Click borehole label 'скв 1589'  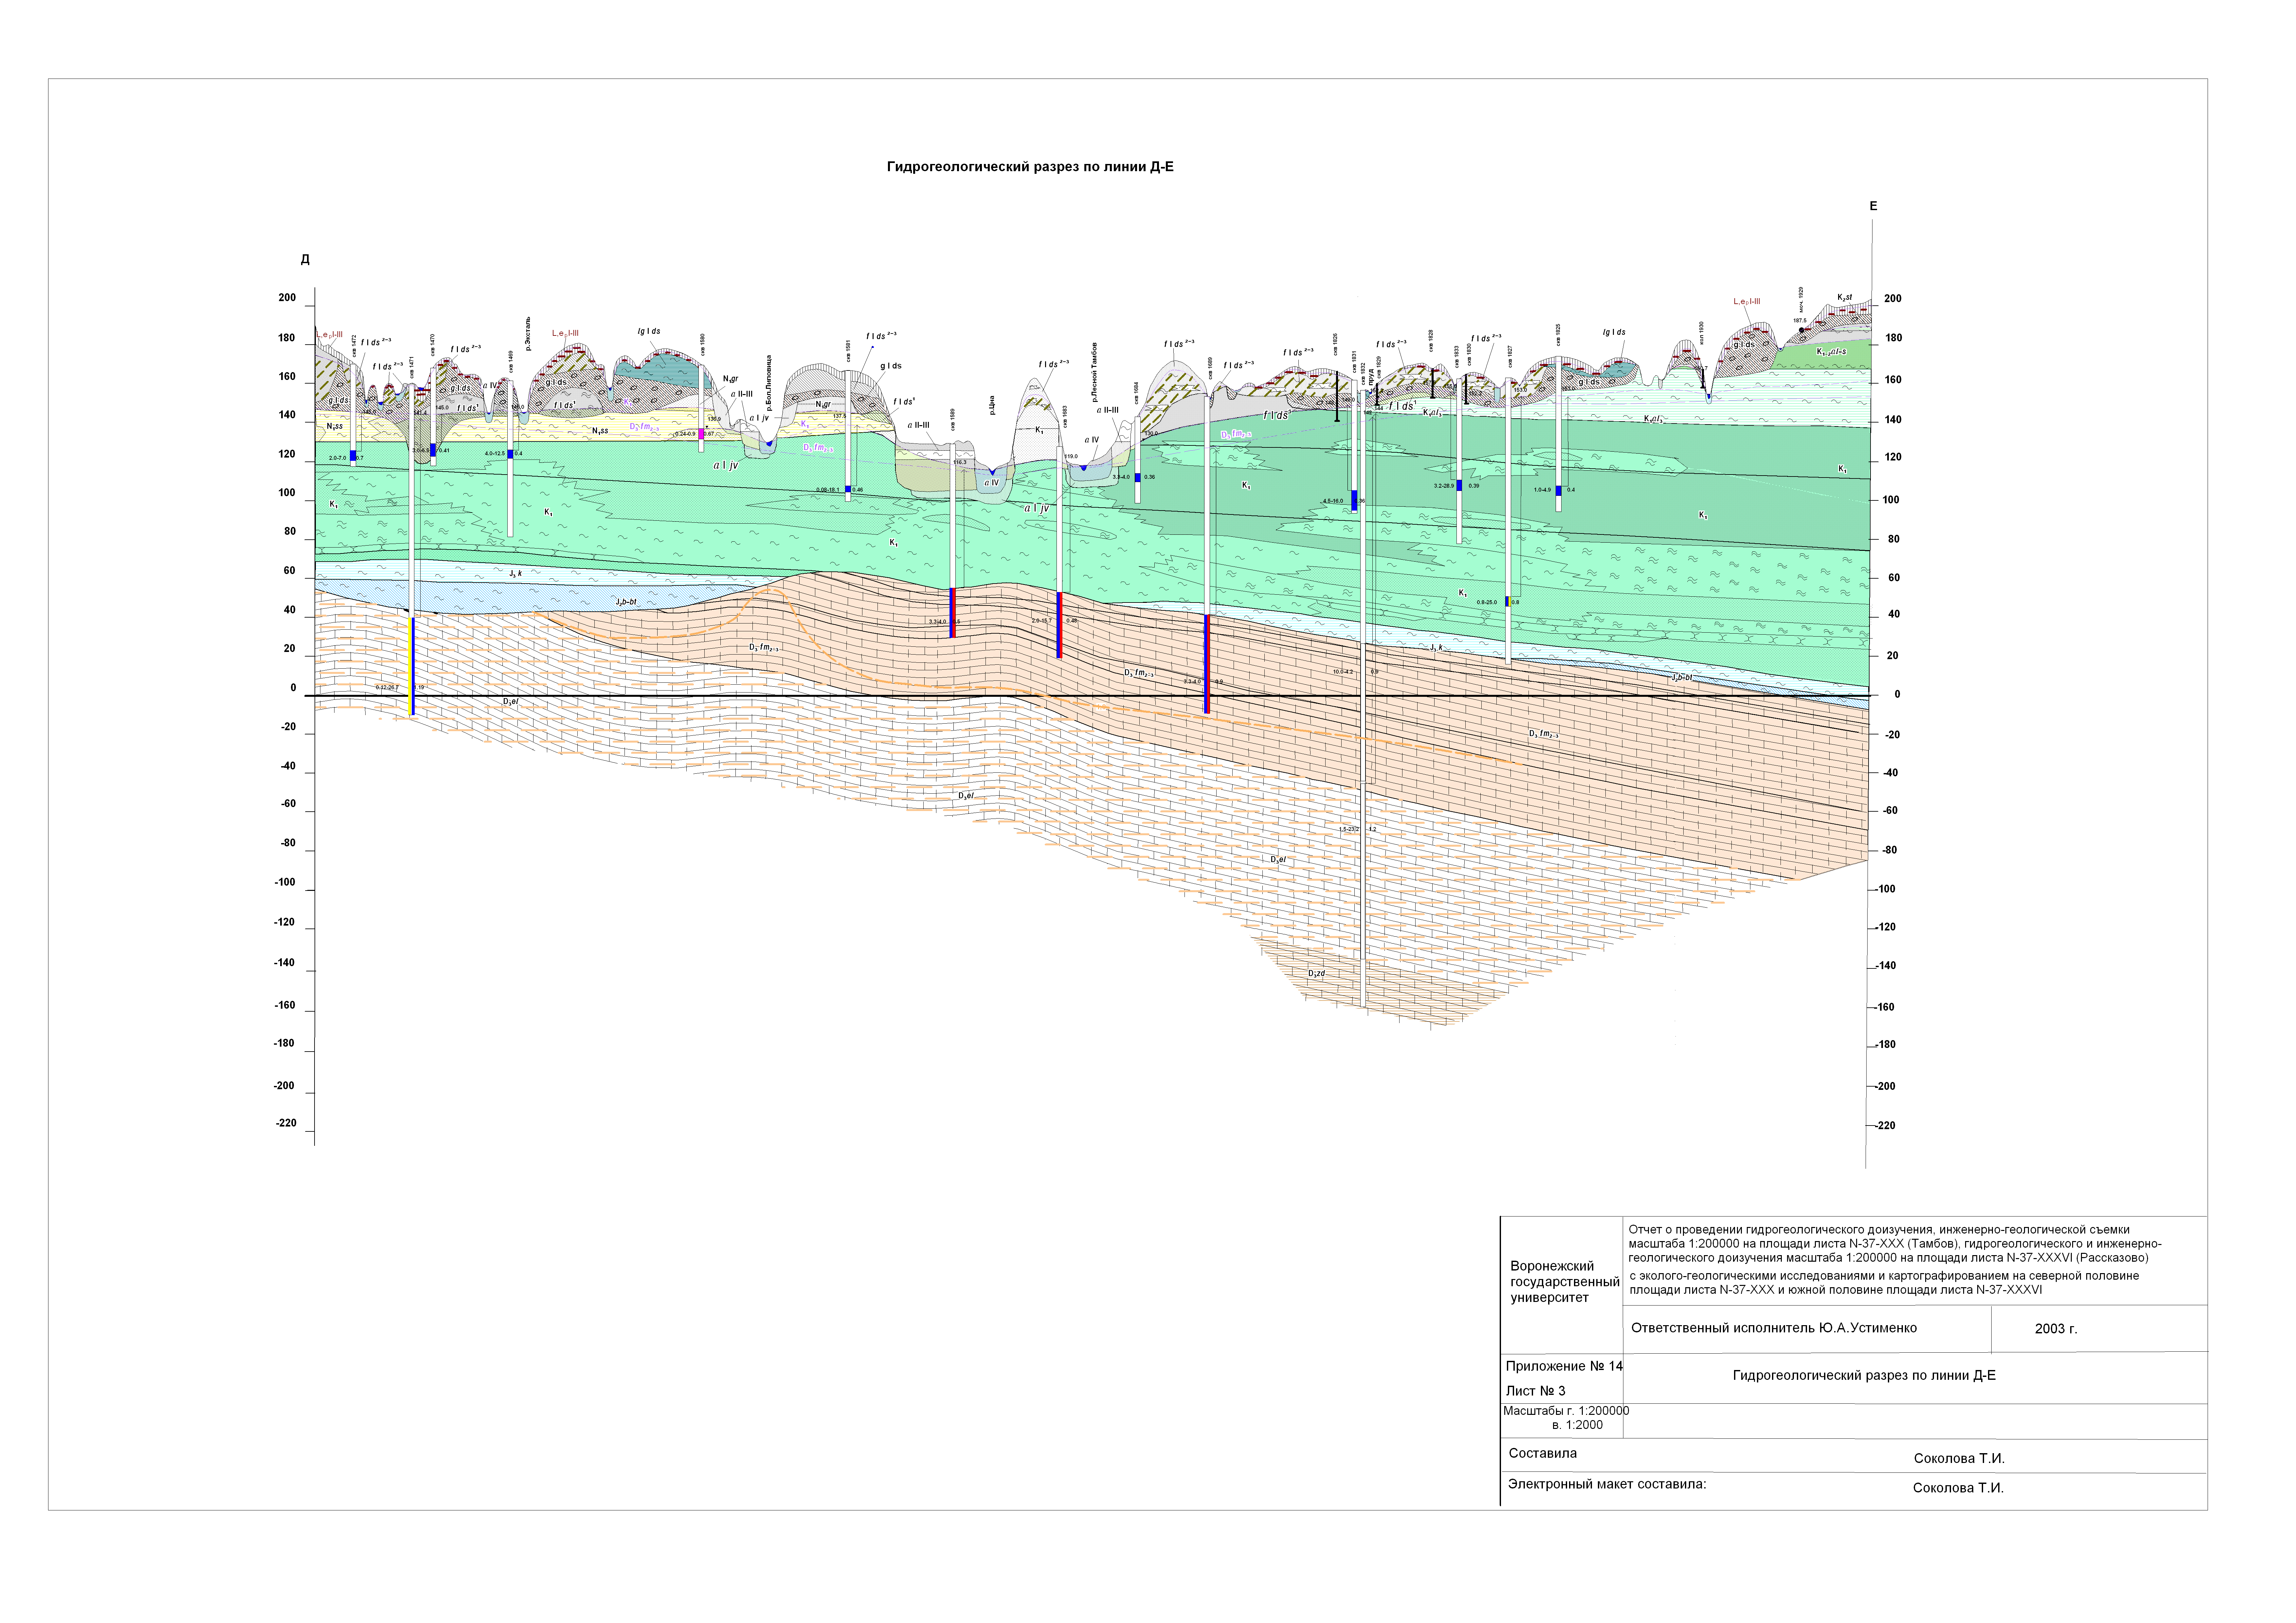pyautogui.click(x=953, y=420)
